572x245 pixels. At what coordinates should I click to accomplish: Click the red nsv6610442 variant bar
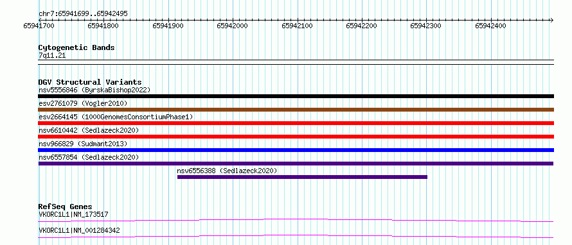pyautogui.click(x=296, y=137)
